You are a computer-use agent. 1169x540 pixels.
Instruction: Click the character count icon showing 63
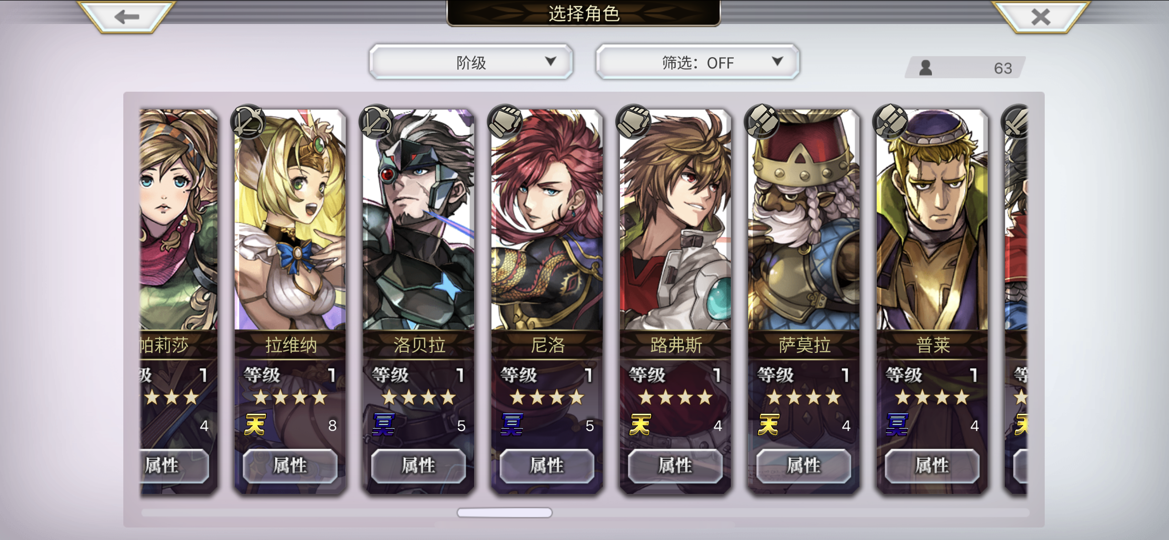tap(926, 68)
